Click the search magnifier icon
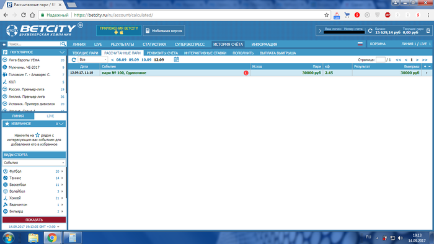The height and width of the screenshot is (244, 434). (63, 44)
